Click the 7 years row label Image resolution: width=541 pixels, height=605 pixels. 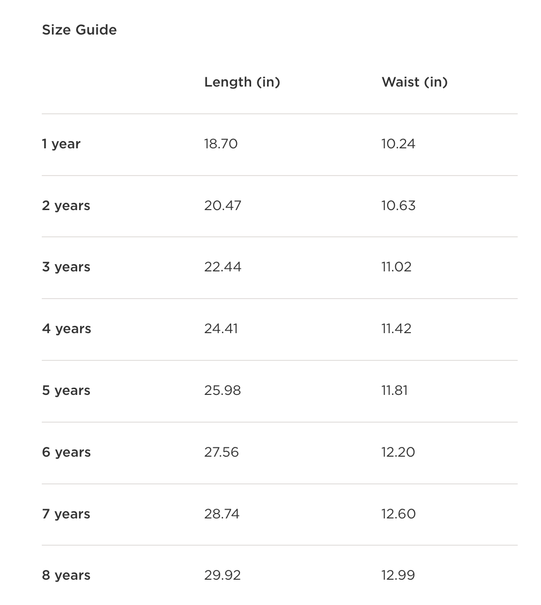point(66,515)
